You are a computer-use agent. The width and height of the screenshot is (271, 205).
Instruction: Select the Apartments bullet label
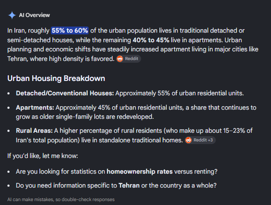pyautogui.click(x=35, y=108)
